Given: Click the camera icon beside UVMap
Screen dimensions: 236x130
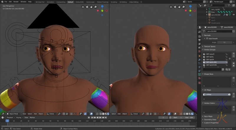Looking at the screenshot, I should click(229, 94).
